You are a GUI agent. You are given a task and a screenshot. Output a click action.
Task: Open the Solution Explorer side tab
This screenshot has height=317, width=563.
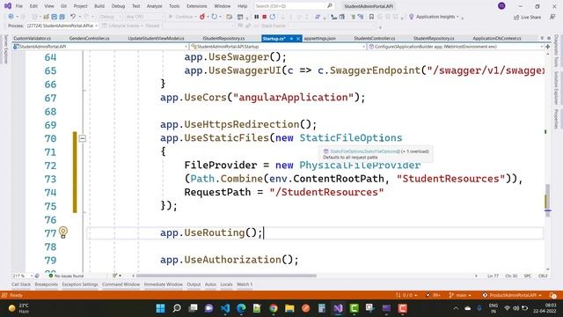point(556,88)
